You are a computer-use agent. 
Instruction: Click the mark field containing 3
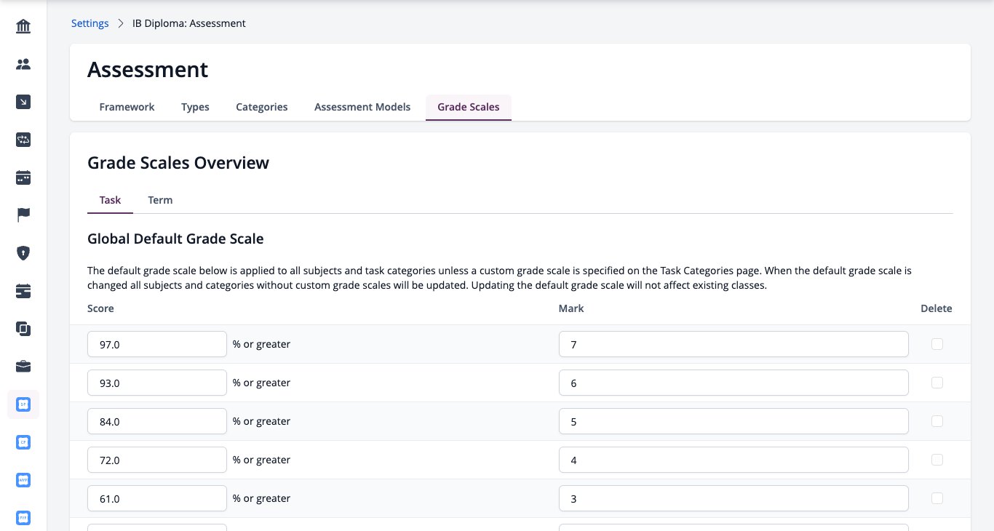[x=733, y=498]
